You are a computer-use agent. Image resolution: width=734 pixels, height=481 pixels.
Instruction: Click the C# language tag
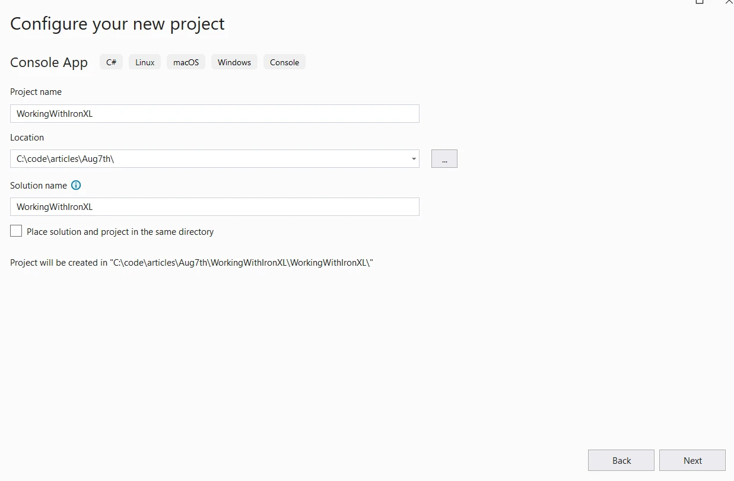(x=111, y=62)
